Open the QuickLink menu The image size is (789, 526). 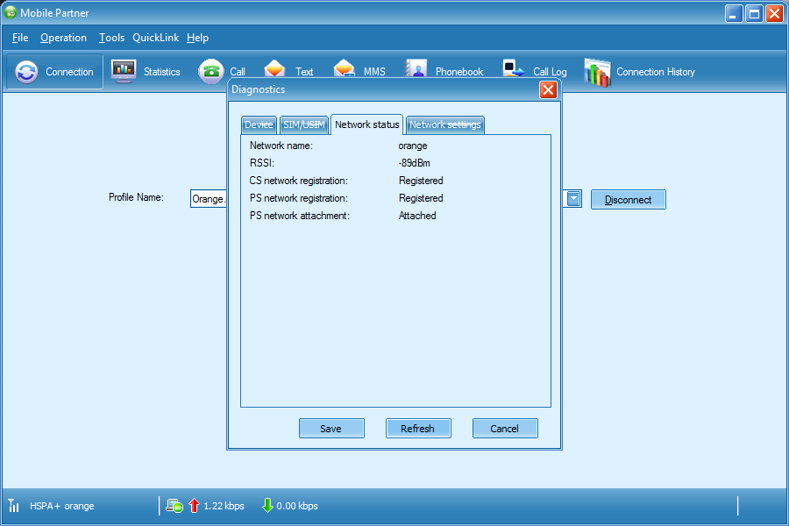(155, 38)
